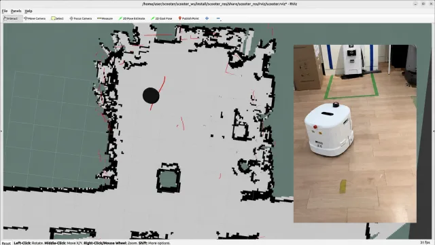
Task: Open the File menu
Action: 5,11
